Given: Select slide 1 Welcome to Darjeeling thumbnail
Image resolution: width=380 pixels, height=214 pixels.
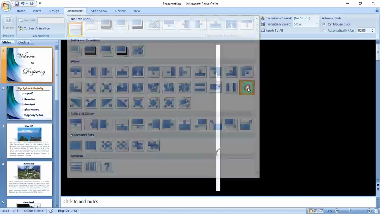Looking at the screenshot, I should pos(29,65).
